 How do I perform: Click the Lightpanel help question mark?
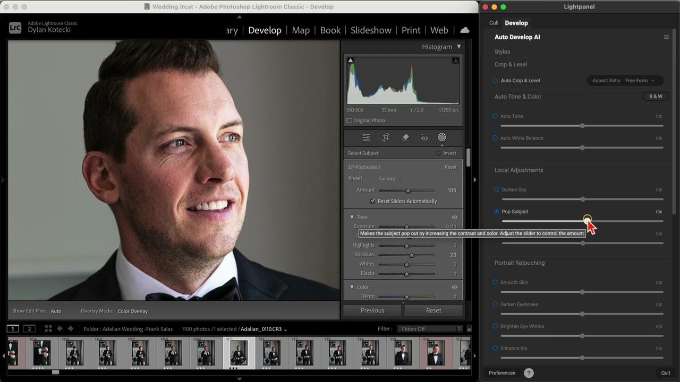[529, 373]
